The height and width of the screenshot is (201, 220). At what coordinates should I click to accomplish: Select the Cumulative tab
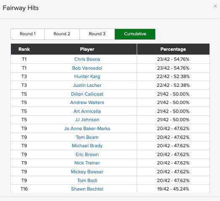[x=135, y=34]
